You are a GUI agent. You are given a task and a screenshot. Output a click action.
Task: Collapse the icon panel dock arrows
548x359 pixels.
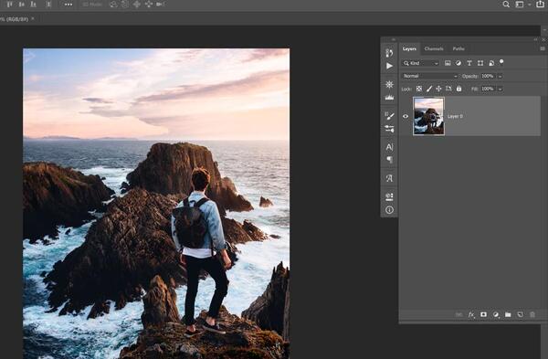(393, 39)
